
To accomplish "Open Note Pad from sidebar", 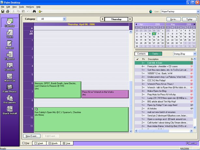I will (x=10, y=77).
